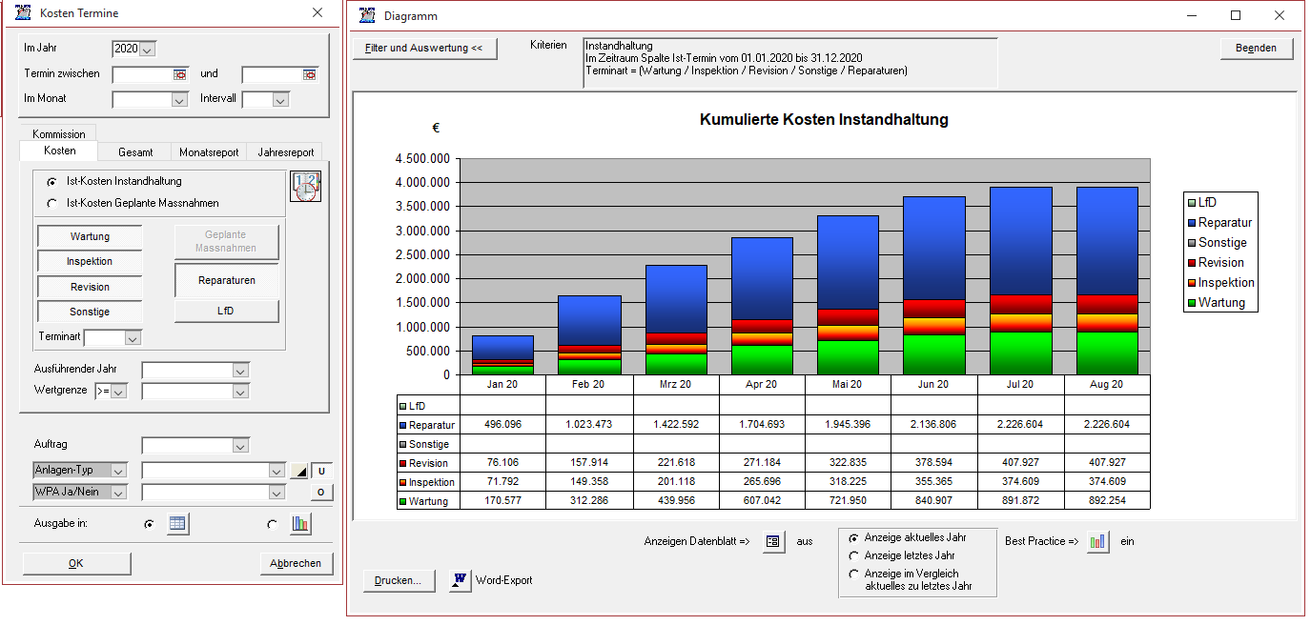The width and height of the screenshot is (1311, 625).
Task: Switch to the Monatsreport tab
Action: 209,151
